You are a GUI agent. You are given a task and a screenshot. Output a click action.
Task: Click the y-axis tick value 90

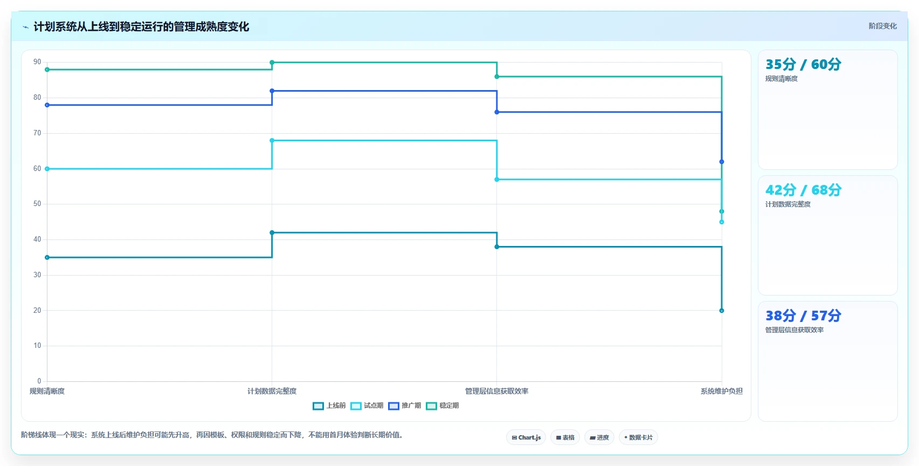[x=37, y=62]
